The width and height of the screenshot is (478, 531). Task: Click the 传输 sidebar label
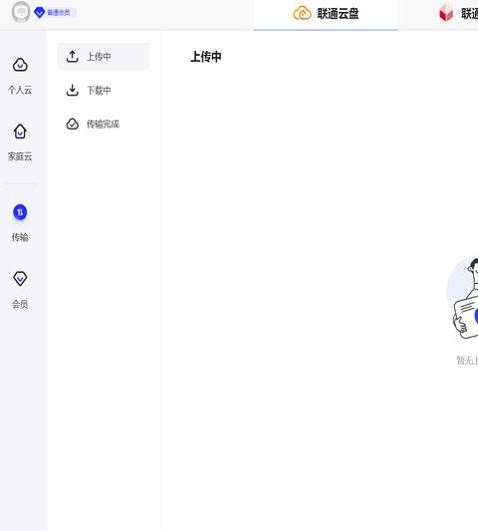point(20,237)
